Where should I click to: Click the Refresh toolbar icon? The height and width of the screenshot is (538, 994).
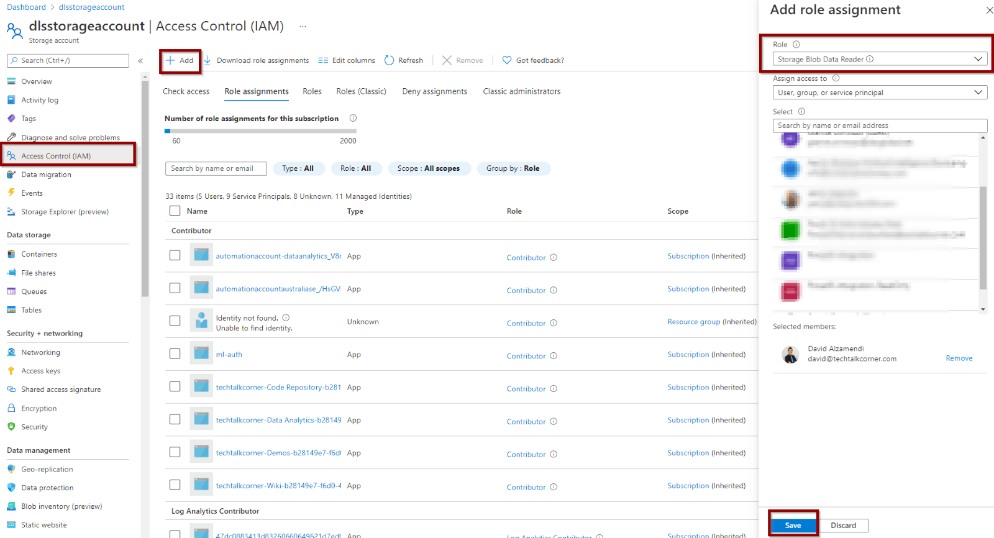click(x=390, y=60)
